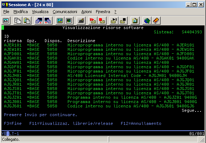Open the Azioni menu
Image resolution: width=206 pixels, height=143 pixels.
tap(86, 12)
